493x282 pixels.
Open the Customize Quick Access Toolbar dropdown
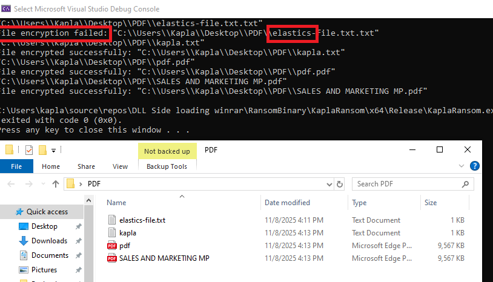53,150
